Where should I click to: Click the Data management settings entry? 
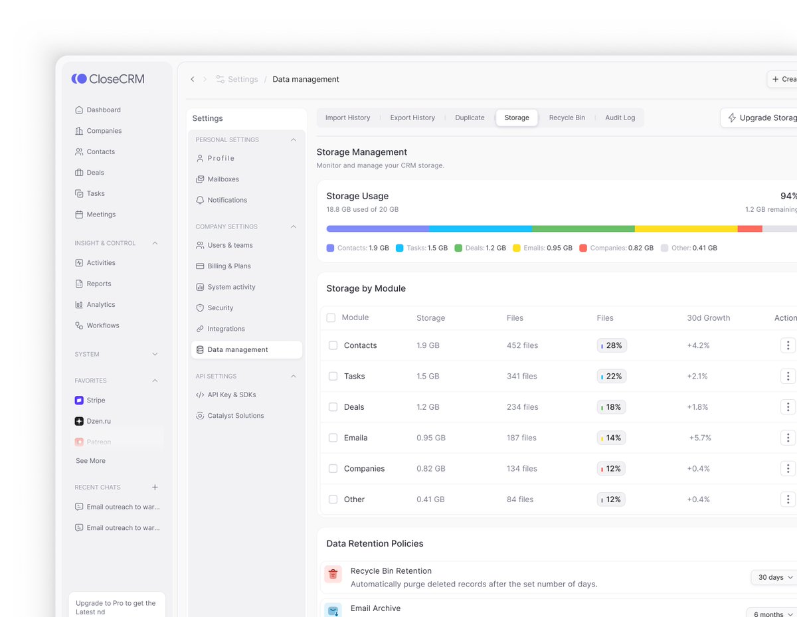coord(239,349)
